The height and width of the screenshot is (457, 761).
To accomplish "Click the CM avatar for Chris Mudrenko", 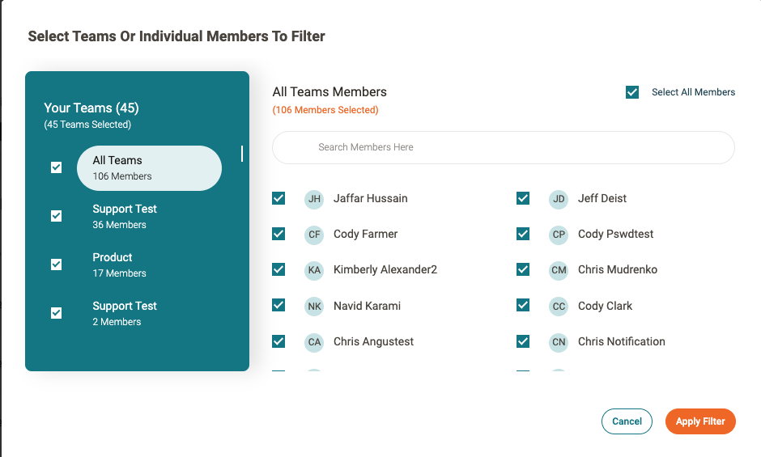I will [559, 270].
